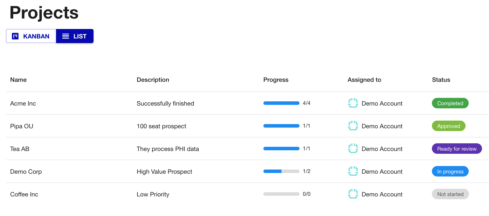489x216 pixels.
Task: Switch to the KANBAN view
Action: tap(31, 36)
